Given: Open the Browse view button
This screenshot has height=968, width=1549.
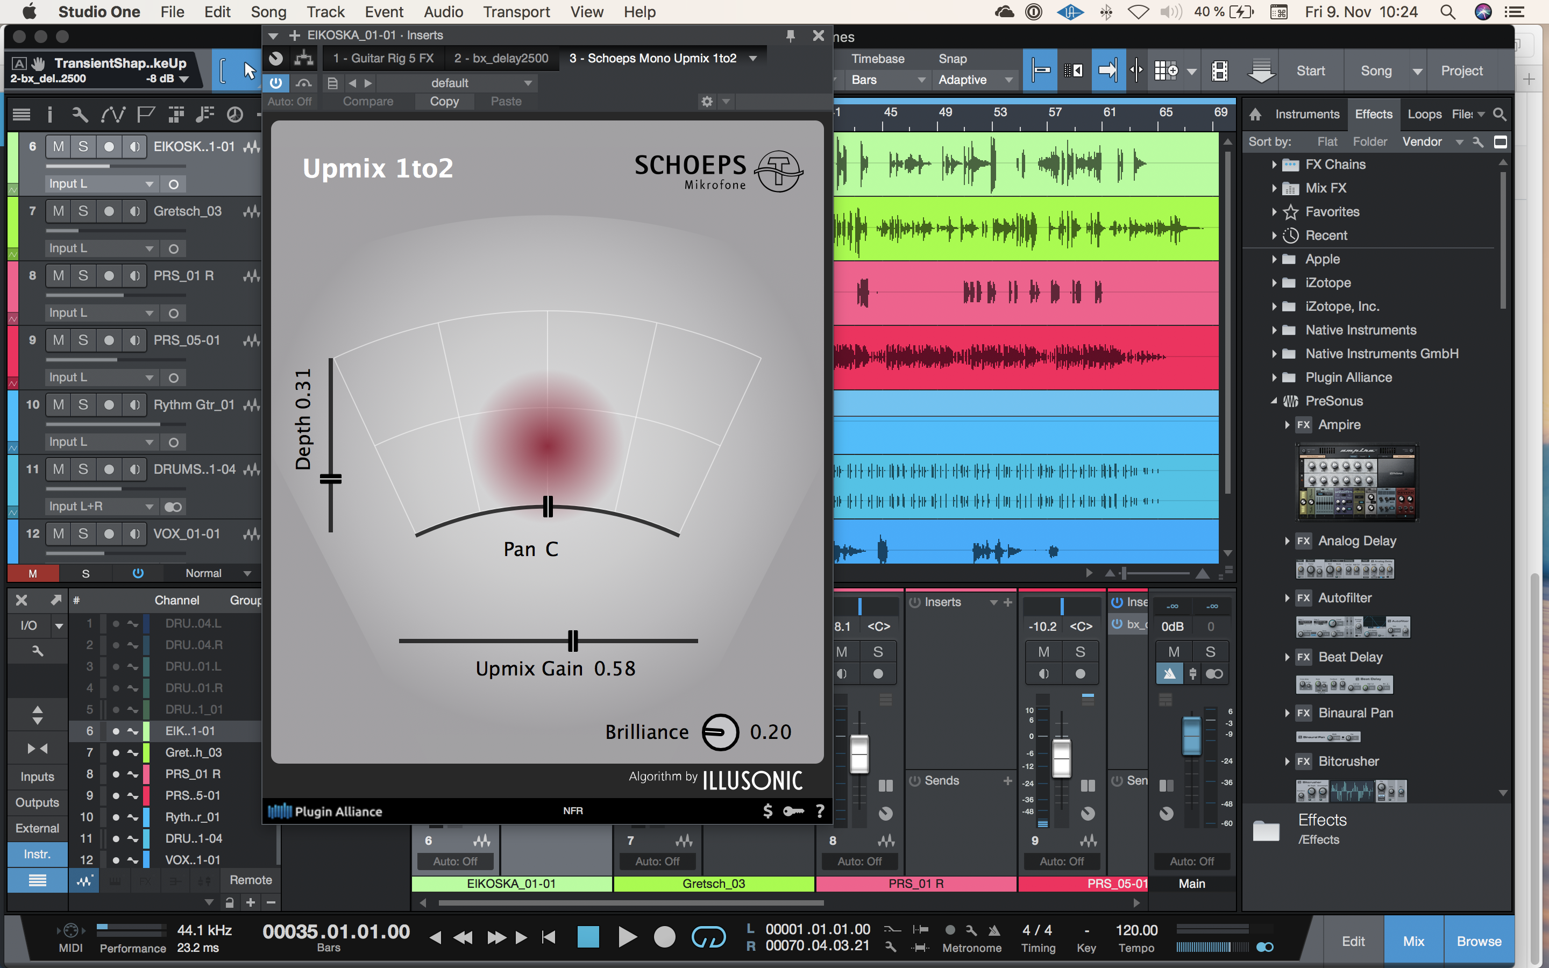Looking at the screenshot, I should click(1479, 941).
